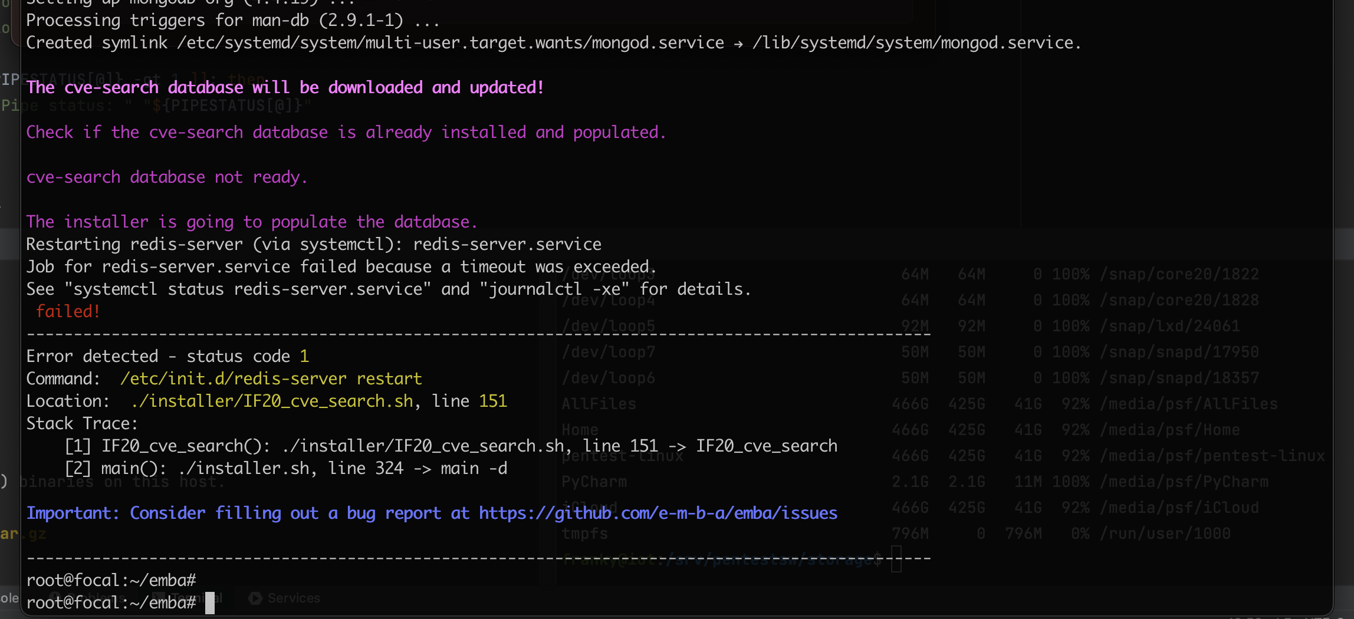This screenshot has height=619, width=1354.
Task: Click './installer/IF20_cve_search.sh' in the Location line
Action: click(x=272, y=401)
